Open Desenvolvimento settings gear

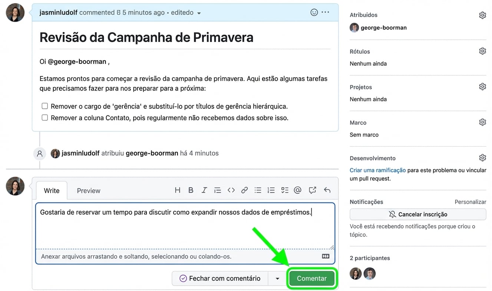482,158
